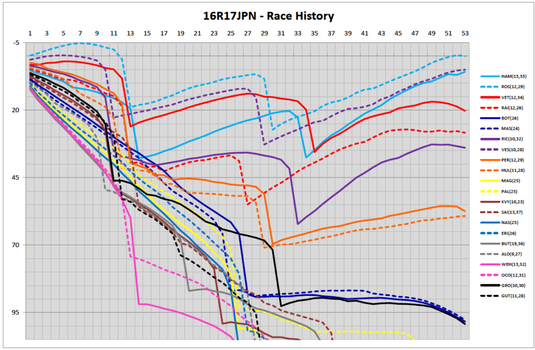Click the chart title '16R17JPN - Race History'

[268, 17]
